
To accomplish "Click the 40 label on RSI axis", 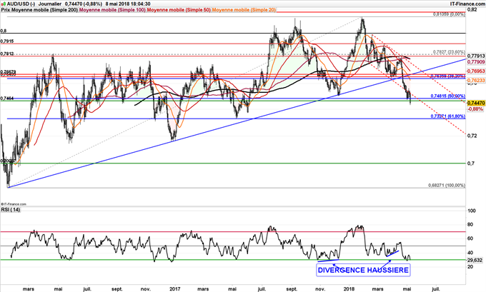I will pyautogui.click(x=470, y=252).
